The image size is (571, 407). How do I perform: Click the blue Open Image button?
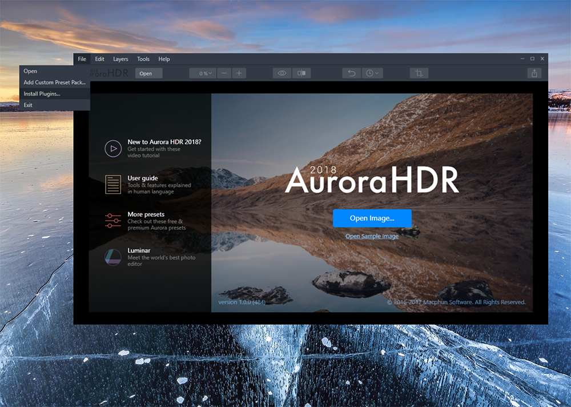coord(372,218)
